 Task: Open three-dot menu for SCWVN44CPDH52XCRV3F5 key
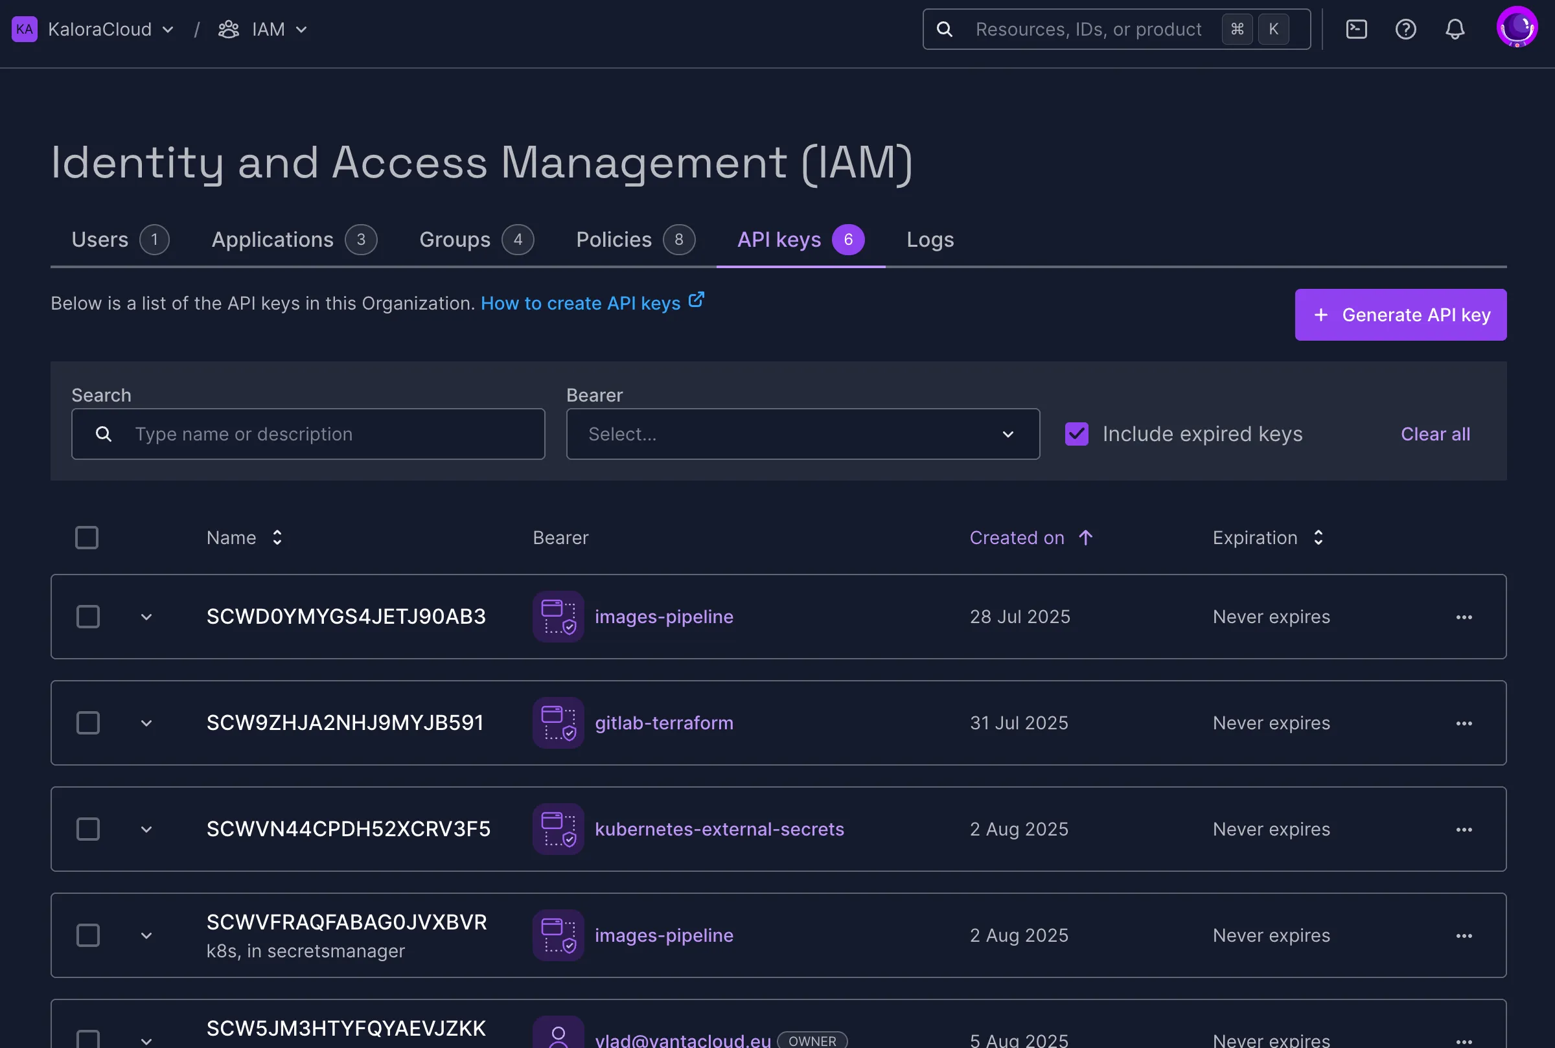click(x=1464, y=830)
